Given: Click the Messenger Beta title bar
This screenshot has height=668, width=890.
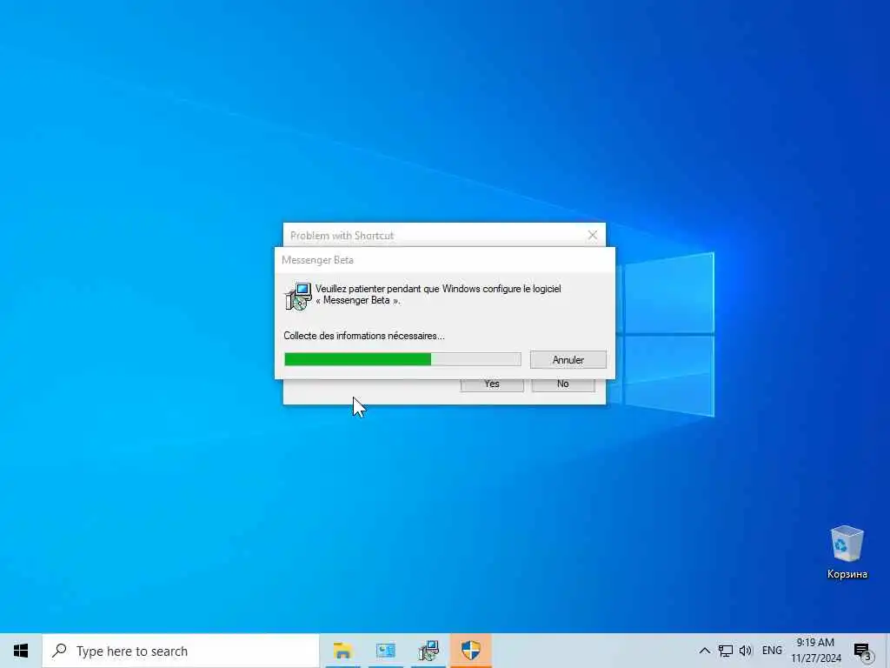Looking at the screenshot, I should click(444, 260).
